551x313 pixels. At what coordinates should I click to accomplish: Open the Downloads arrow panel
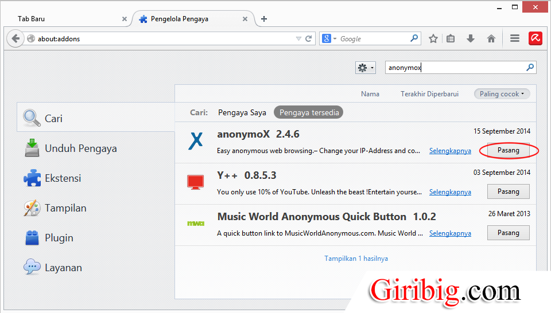(471, 38)
